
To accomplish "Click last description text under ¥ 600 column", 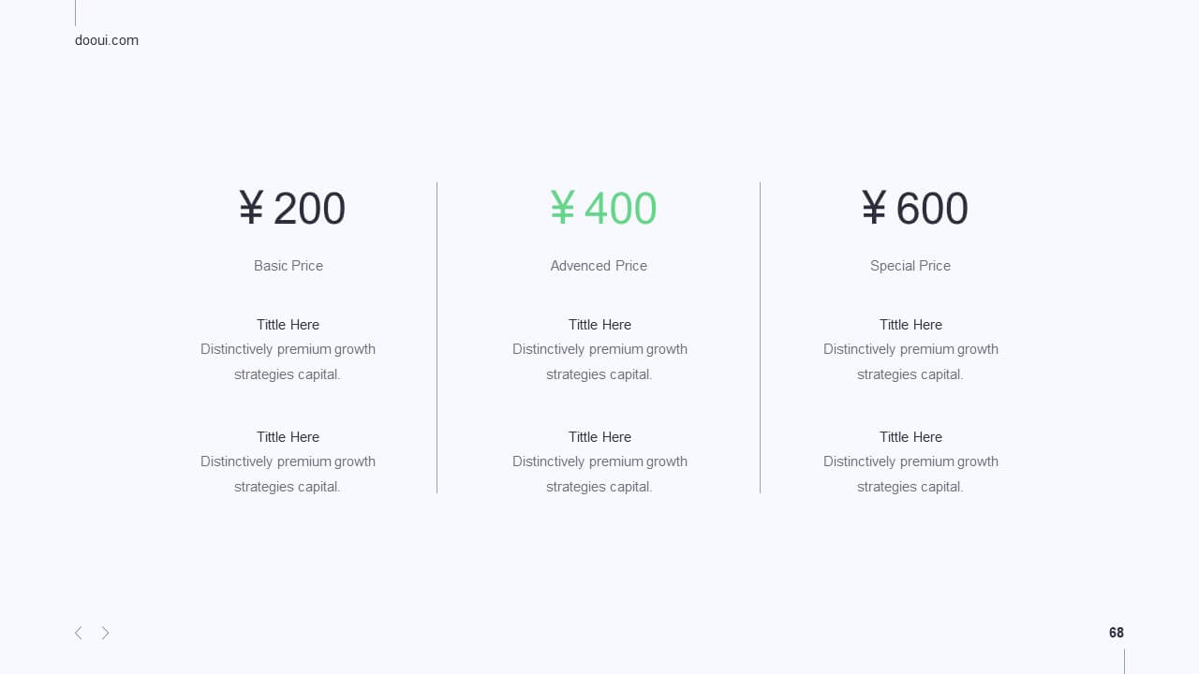I will coord(910,474).
